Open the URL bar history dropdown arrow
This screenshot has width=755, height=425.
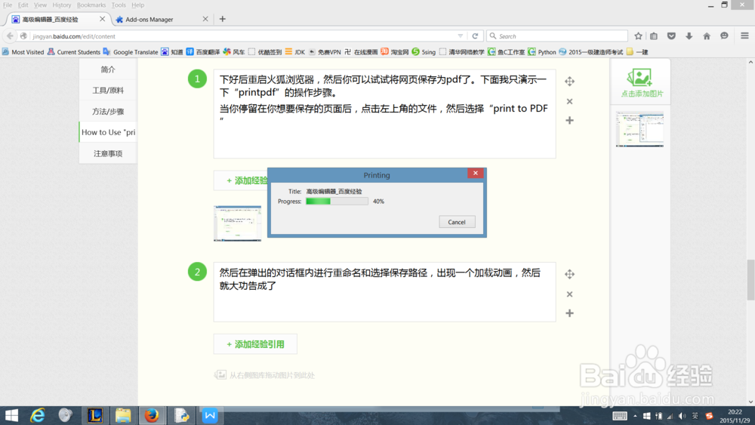pos(461,36)
